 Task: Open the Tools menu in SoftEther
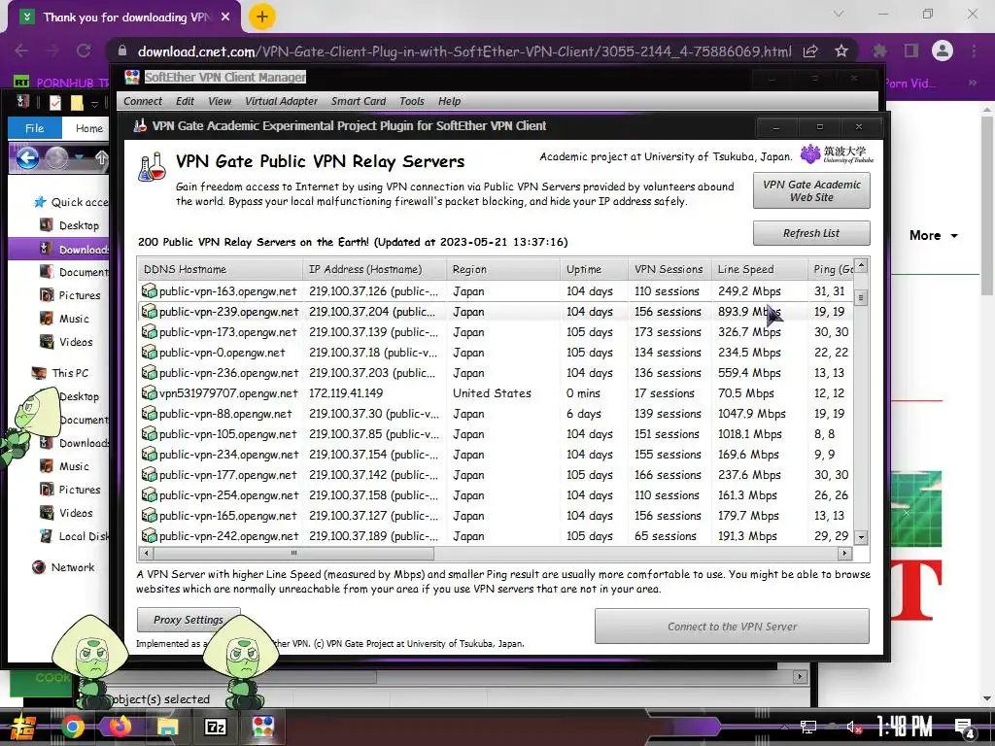click(412, 101)
